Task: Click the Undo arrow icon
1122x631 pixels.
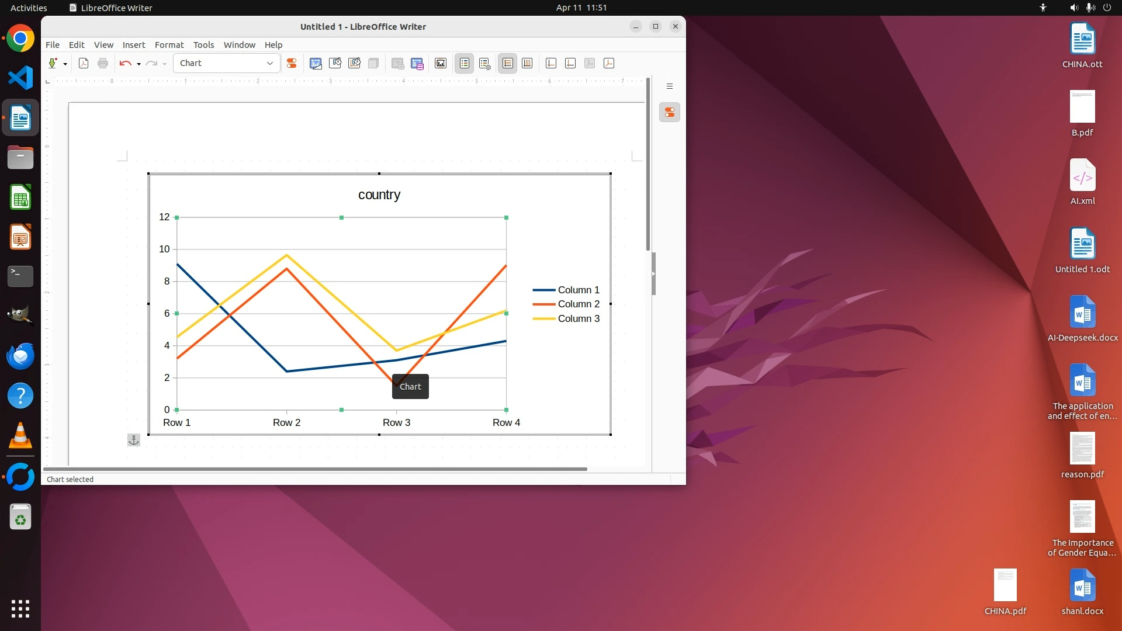Action: tap(124, 63)
